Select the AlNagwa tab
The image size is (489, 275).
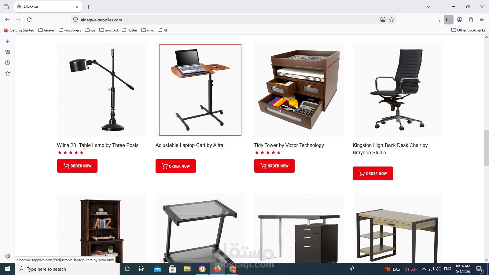click(x=48, y=7)
